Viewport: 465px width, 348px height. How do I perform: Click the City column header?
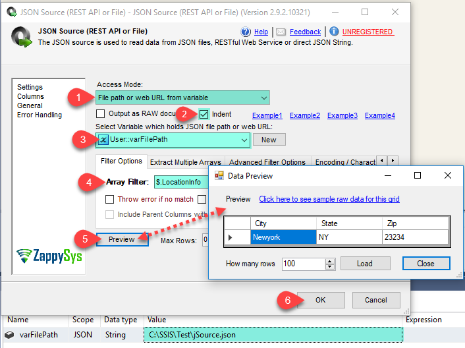(x=283, y=223)
